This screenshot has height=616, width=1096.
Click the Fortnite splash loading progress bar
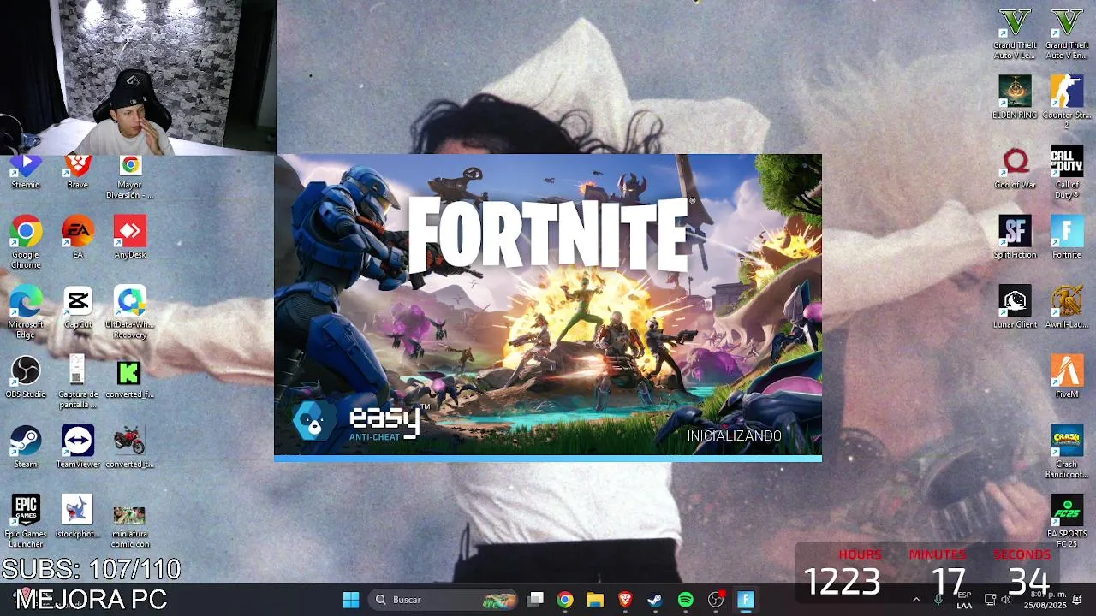click(548, 459)
